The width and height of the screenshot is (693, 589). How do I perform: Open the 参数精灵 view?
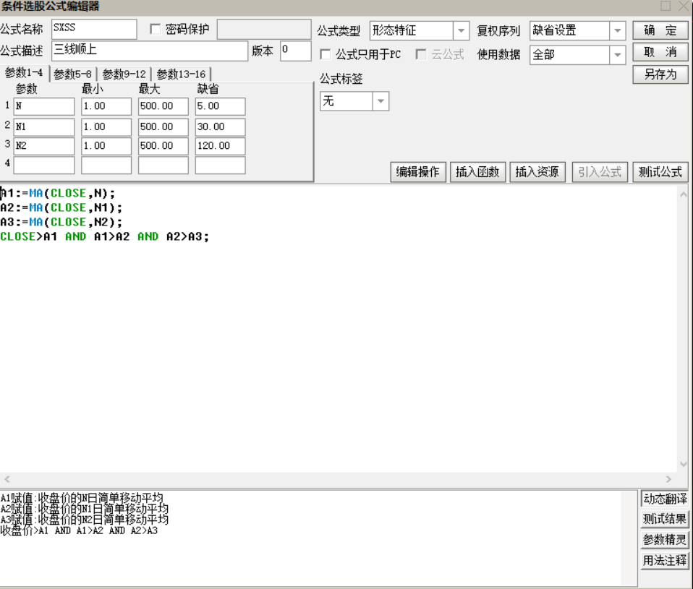665,540
